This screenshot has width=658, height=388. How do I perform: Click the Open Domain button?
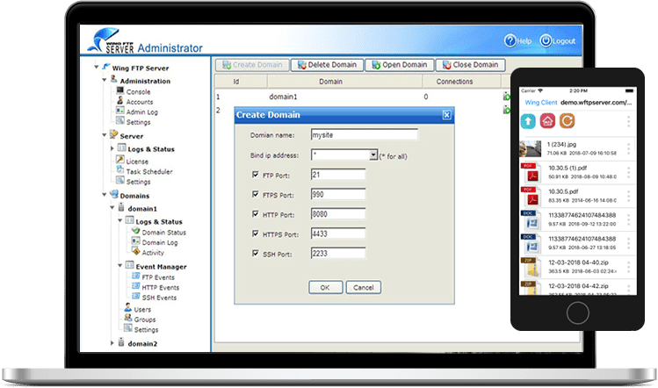pyautogui.click(x=399, y=65)
